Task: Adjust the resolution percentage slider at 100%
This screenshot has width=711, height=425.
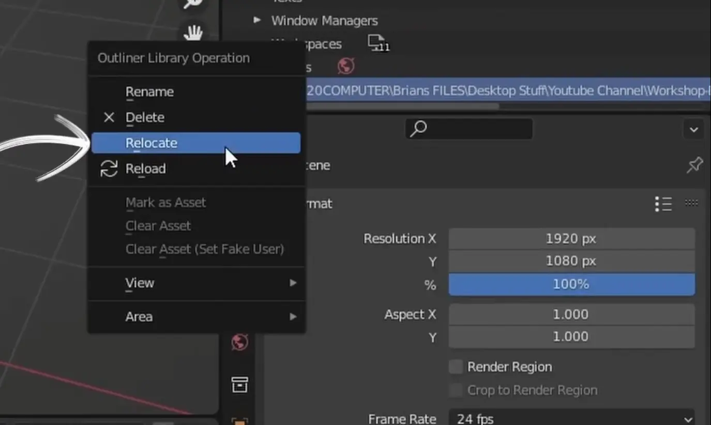Action: [x=571, y=285]
